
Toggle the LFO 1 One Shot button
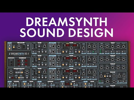tap(42, 52)
